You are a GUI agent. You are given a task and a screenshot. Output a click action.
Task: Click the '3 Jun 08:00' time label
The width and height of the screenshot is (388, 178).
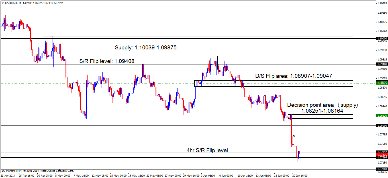tap(208, 176)
